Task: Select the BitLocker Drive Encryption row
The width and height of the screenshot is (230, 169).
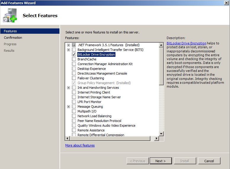Action: point(96,54)
